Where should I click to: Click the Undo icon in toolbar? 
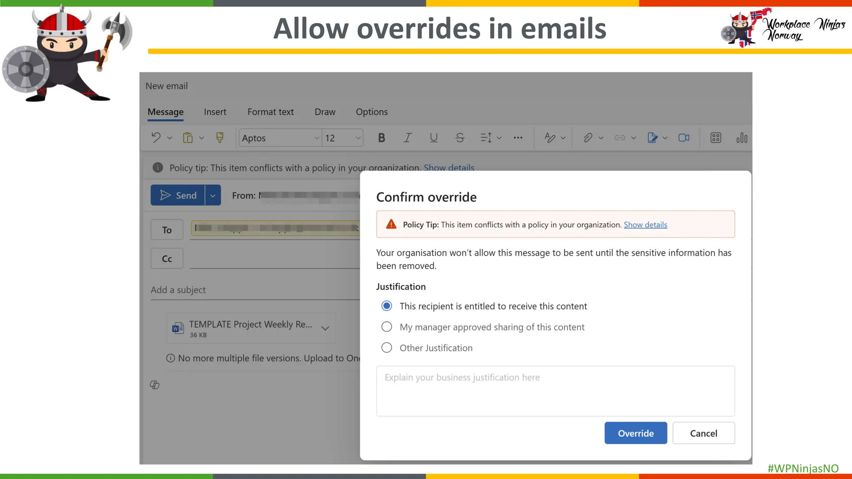[x=156, y=138]
